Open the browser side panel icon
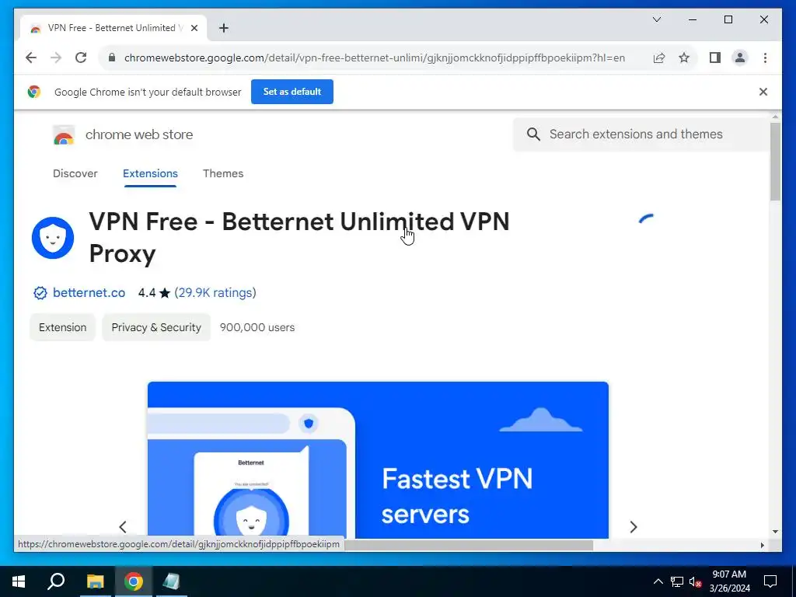The image size is (796, 597). 715,58
